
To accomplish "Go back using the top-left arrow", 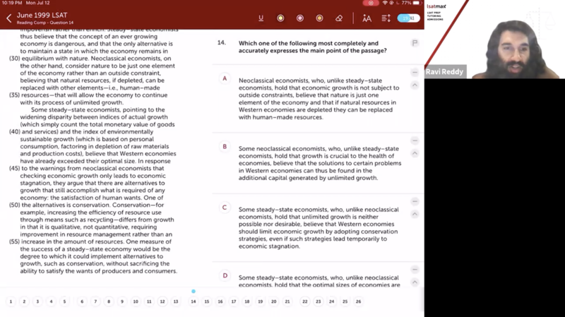I will (x=9, y=18).
